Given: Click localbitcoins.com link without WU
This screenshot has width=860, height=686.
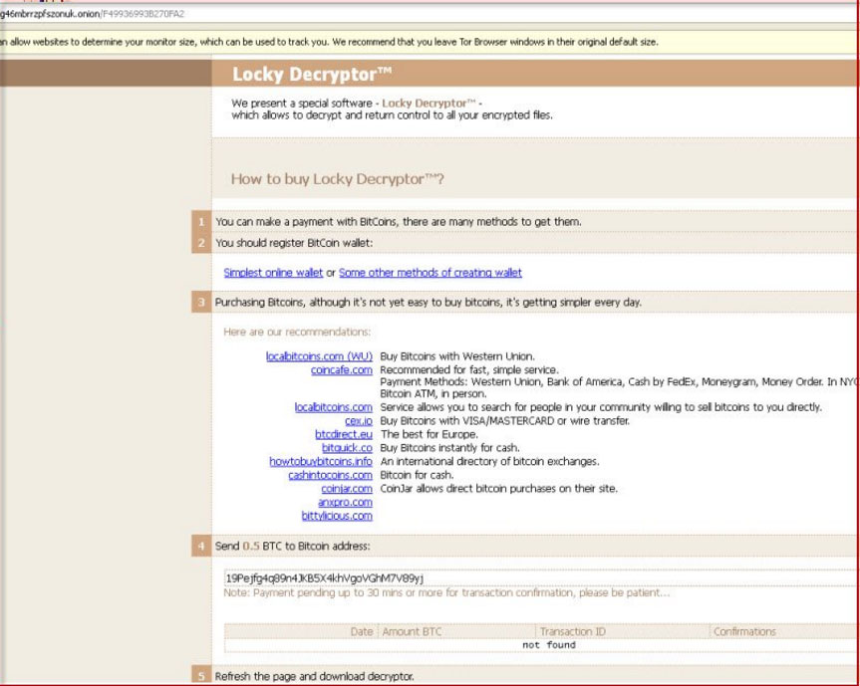Looking at the screenshot, I should 333,407.
